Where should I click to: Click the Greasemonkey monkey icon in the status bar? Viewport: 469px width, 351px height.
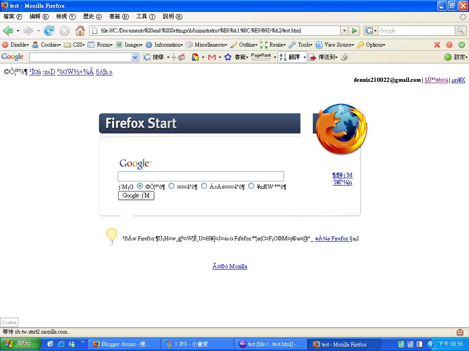click(x=460, y=332)
